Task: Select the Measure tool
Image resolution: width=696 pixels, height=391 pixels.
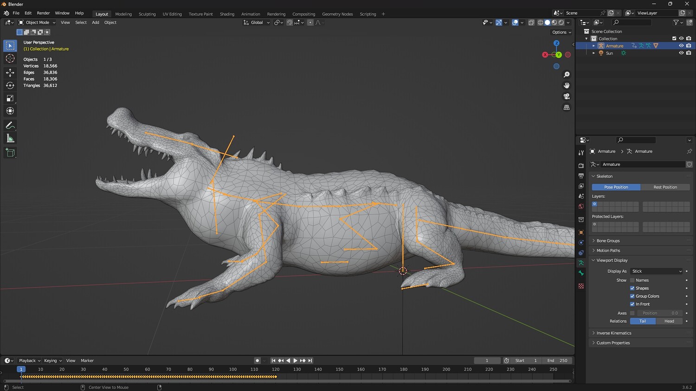Action: coord(10,139)
